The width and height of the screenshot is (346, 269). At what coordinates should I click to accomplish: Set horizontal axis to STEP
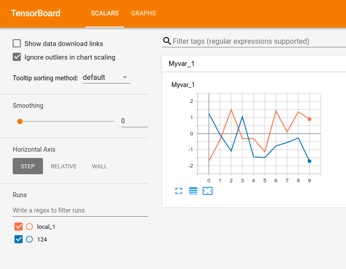(x=28, y=166)
